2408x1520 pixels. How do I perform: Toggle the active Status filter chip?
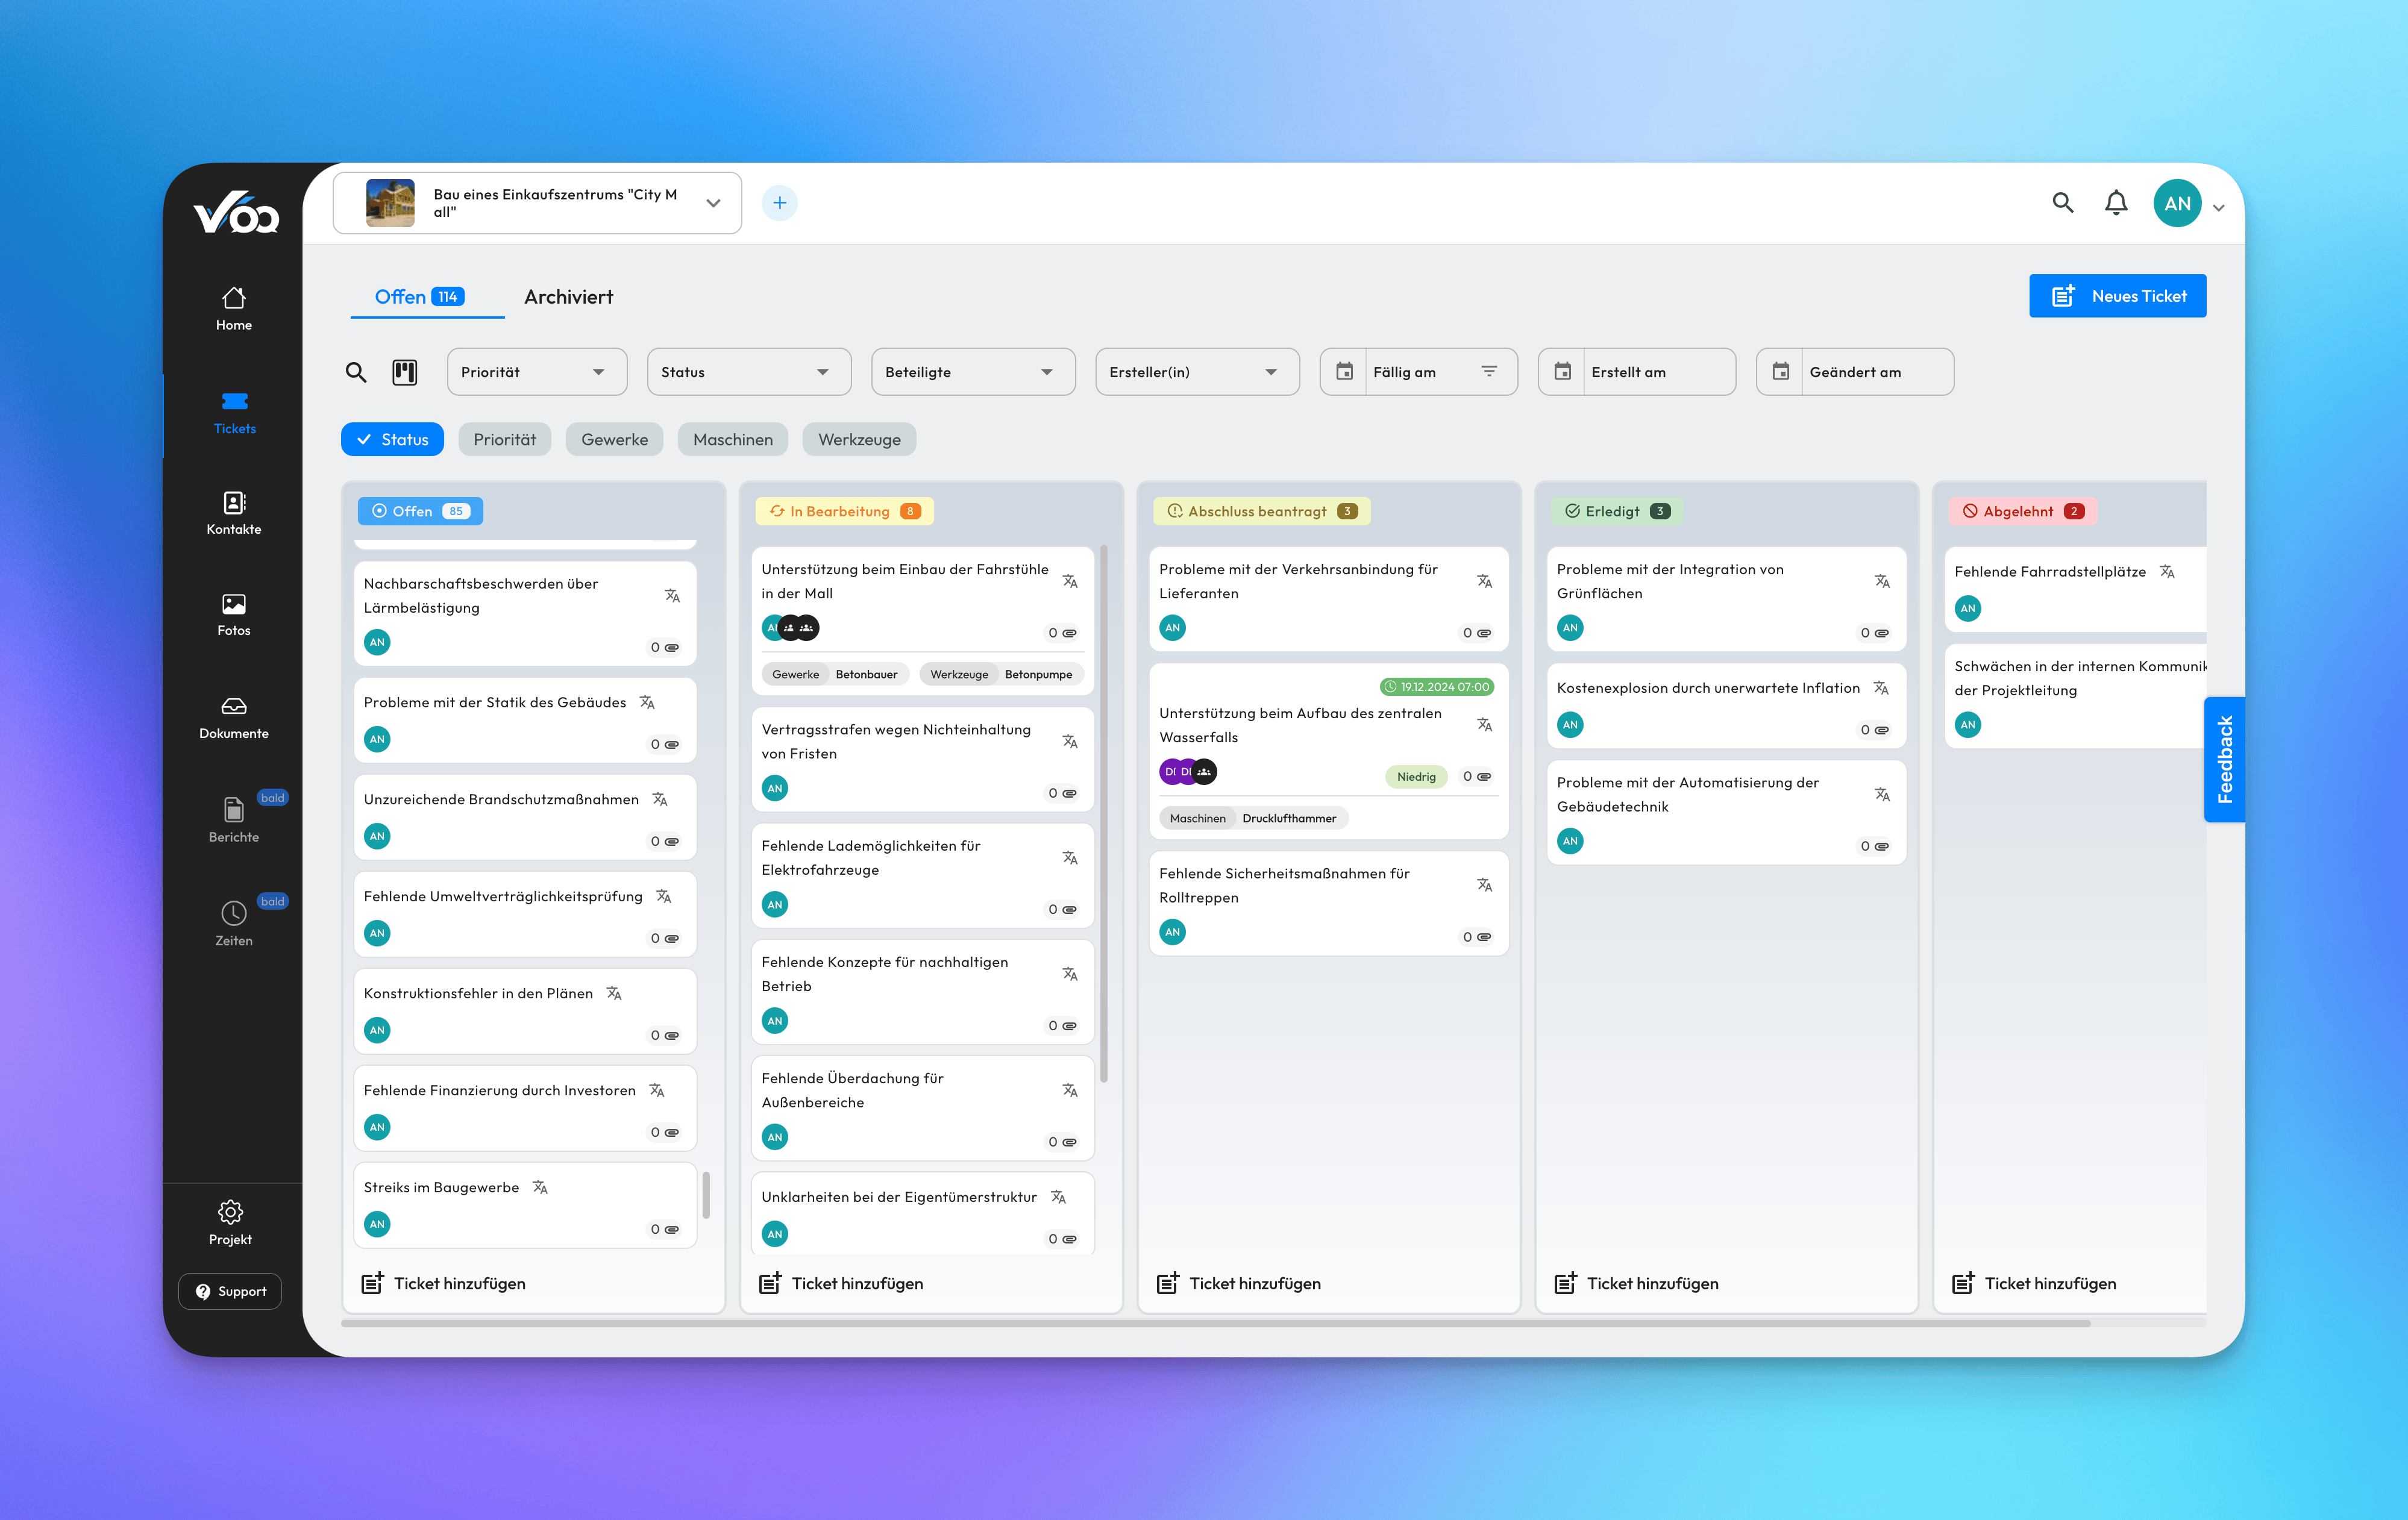click(392, 439)
